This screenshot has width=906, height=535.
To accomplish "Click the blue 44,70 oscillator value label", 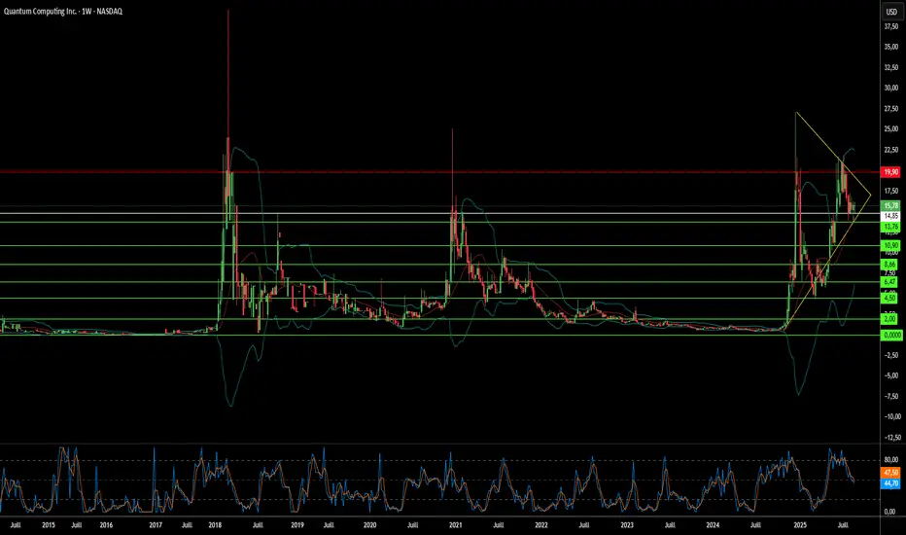I will click(x=891, y=482).
